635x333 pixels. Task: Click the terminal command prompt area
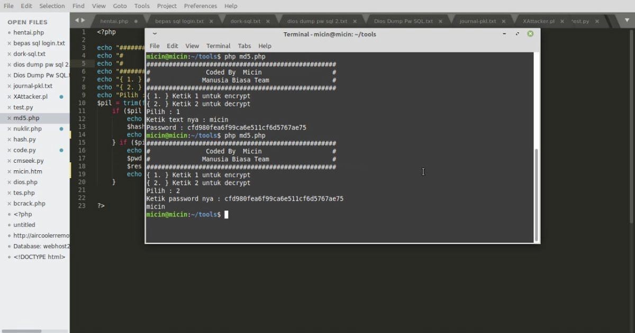click(x=228, y=214)
